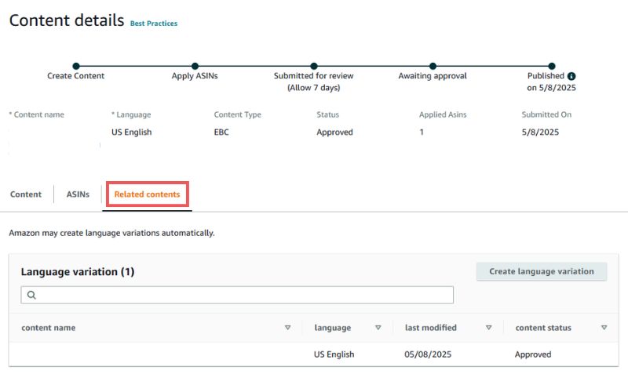Screen dimensions: 628x392
Task: Expand the last modified column filter arrow
Action: (x=489, y=328)
